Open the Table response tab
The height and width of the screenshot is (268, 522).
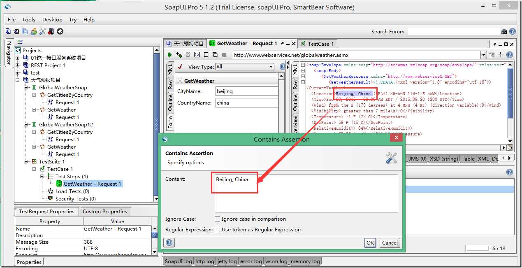click(x=468, y=159)
